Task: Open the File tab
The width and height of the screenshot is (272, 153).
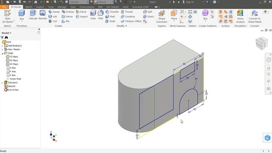Action: [x=4, y=7]
